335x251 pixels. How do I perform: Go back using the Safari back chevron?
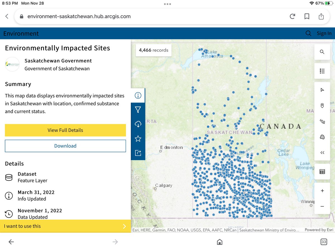(x=7, y=16)
